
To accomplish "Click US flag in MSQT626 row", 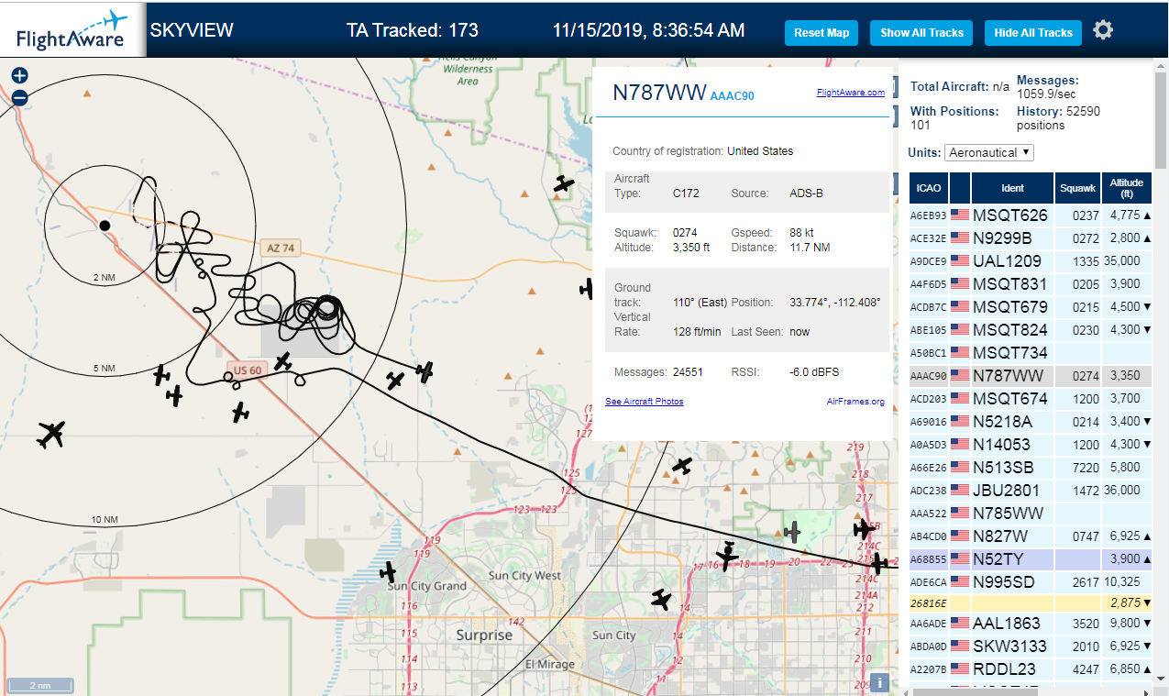I will click(x=960, y=215).
